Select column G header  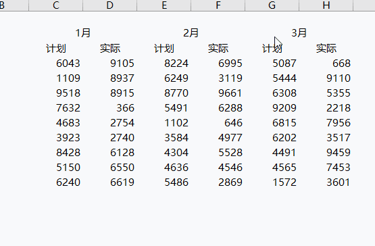tap(272, 5)
